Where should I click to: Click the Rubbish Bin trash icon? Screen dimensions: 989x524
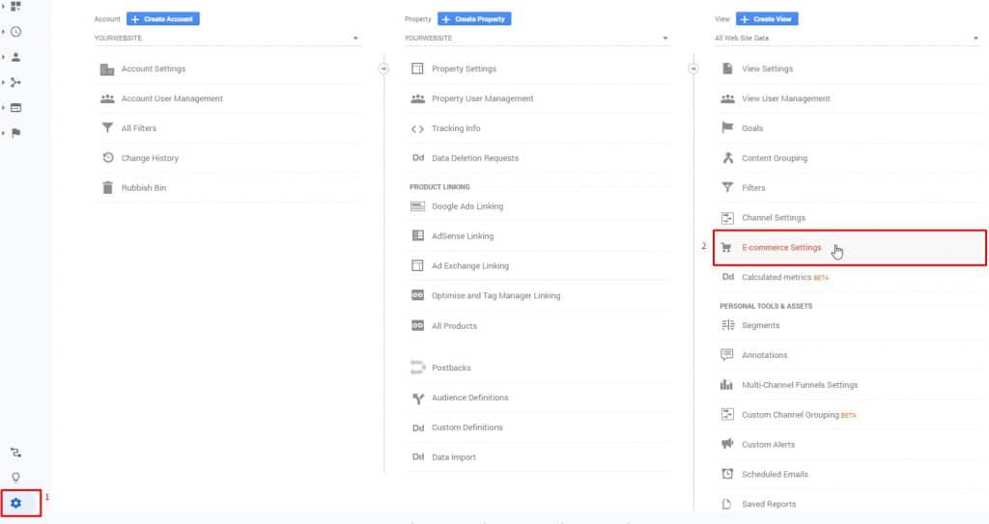click(107, 187)
